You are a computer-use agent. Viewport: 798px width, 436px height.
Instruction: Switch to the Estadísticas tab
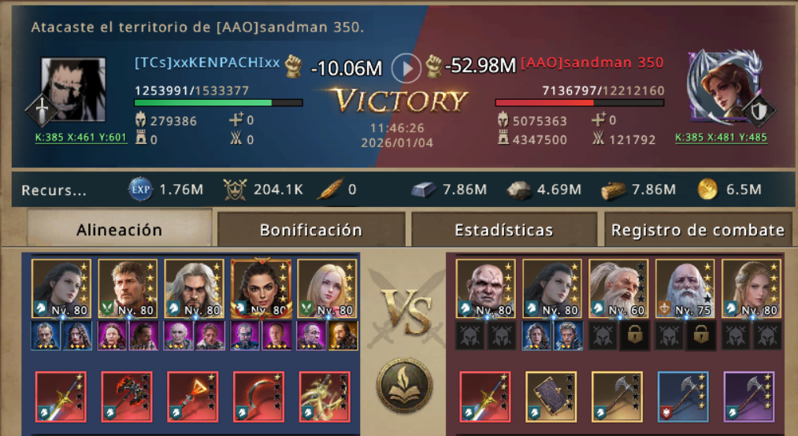pos(504,230)
